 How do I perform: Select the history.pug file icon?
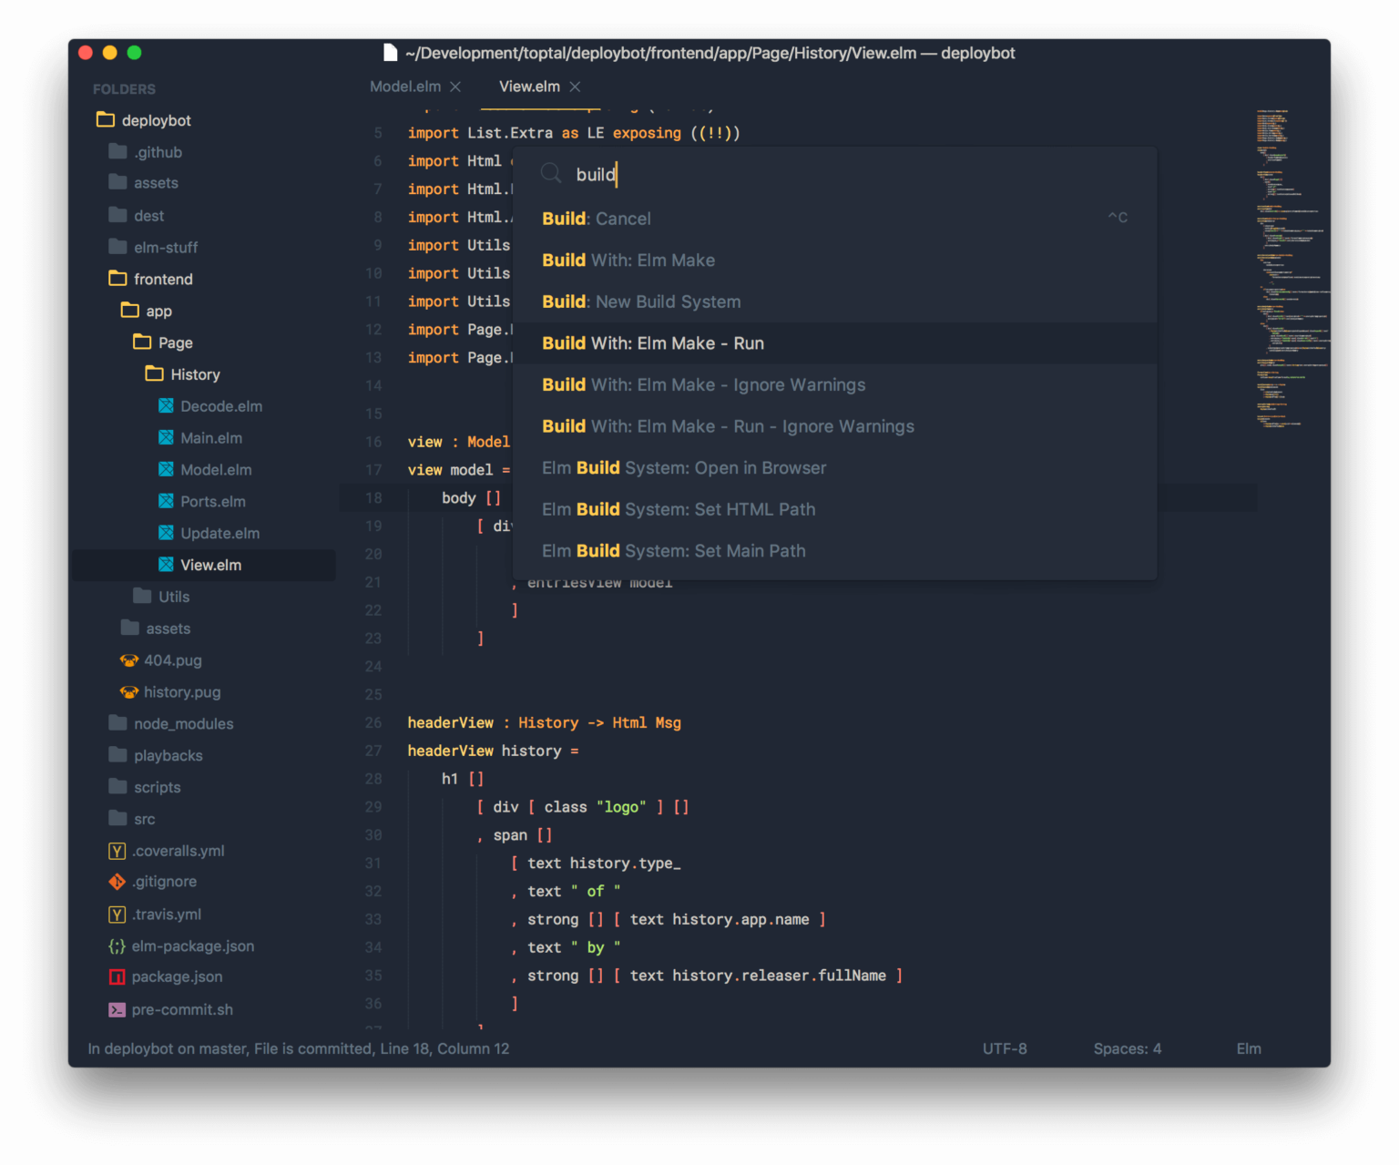(x=128, y=692)
